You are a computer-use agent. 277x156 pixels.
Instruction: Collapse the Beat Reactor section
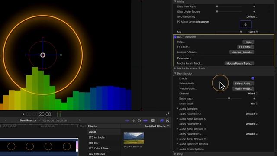click(175, 73)
